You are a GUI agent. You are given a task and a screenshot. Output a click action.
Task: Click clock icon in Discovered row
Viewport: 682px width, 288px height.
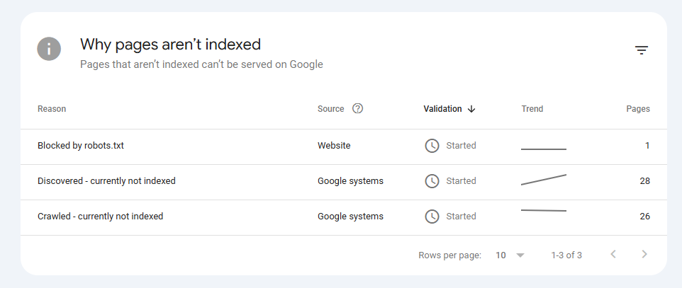[432, 181]
